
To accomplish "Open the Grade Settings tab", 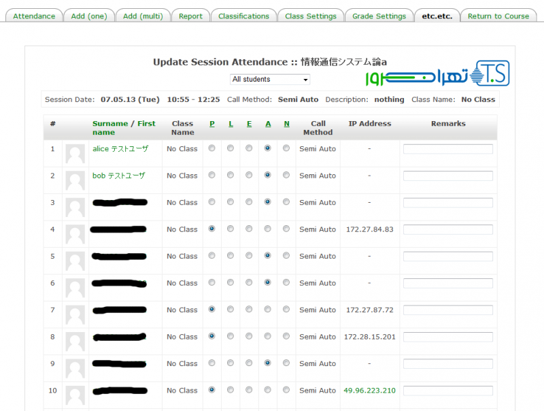I will [x=379, y=16].
